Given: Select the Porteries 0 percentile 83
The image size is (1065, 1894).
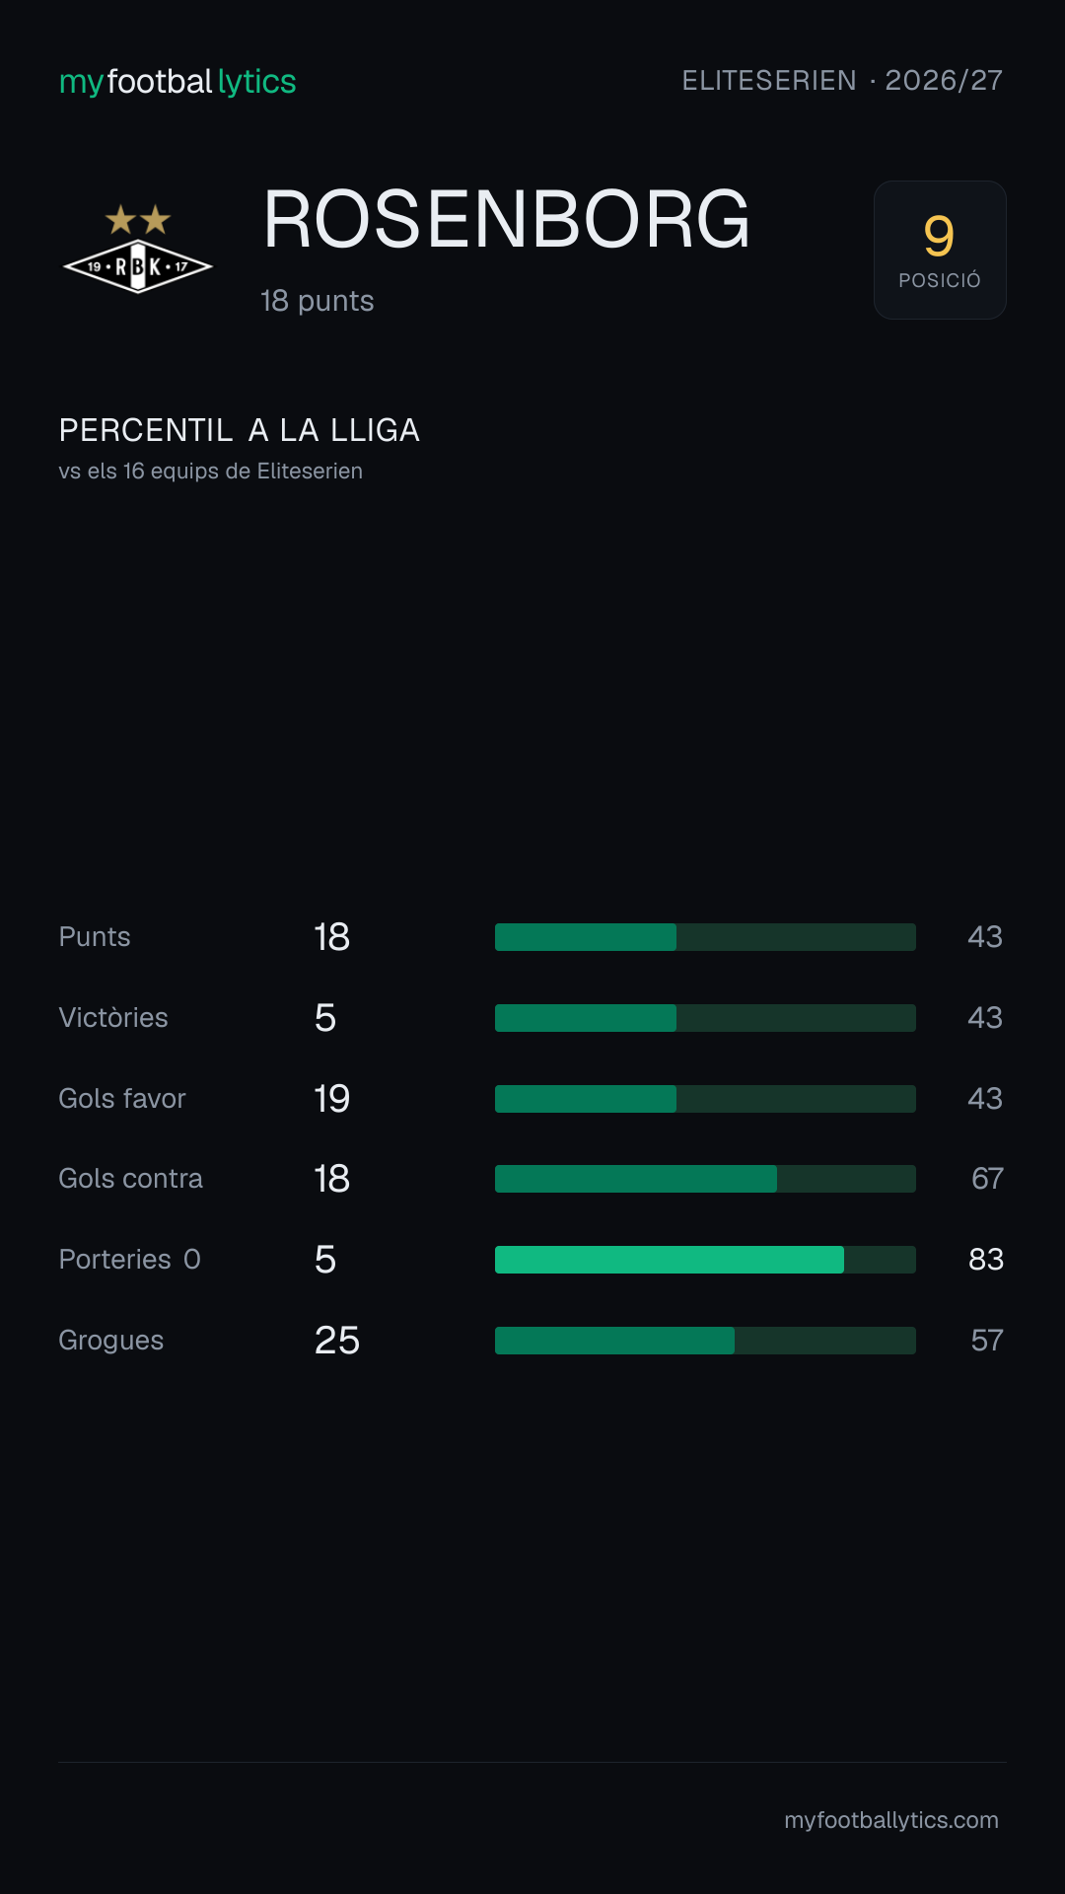Looking at the screenshot, I should pos(985,1260).
